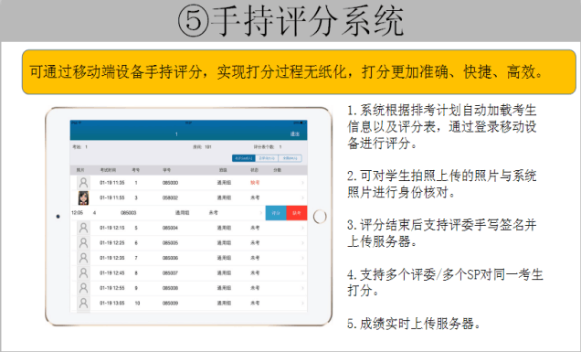Click the iPad round home button
This screenshot has width=581, height=352.
click(320, 217)
